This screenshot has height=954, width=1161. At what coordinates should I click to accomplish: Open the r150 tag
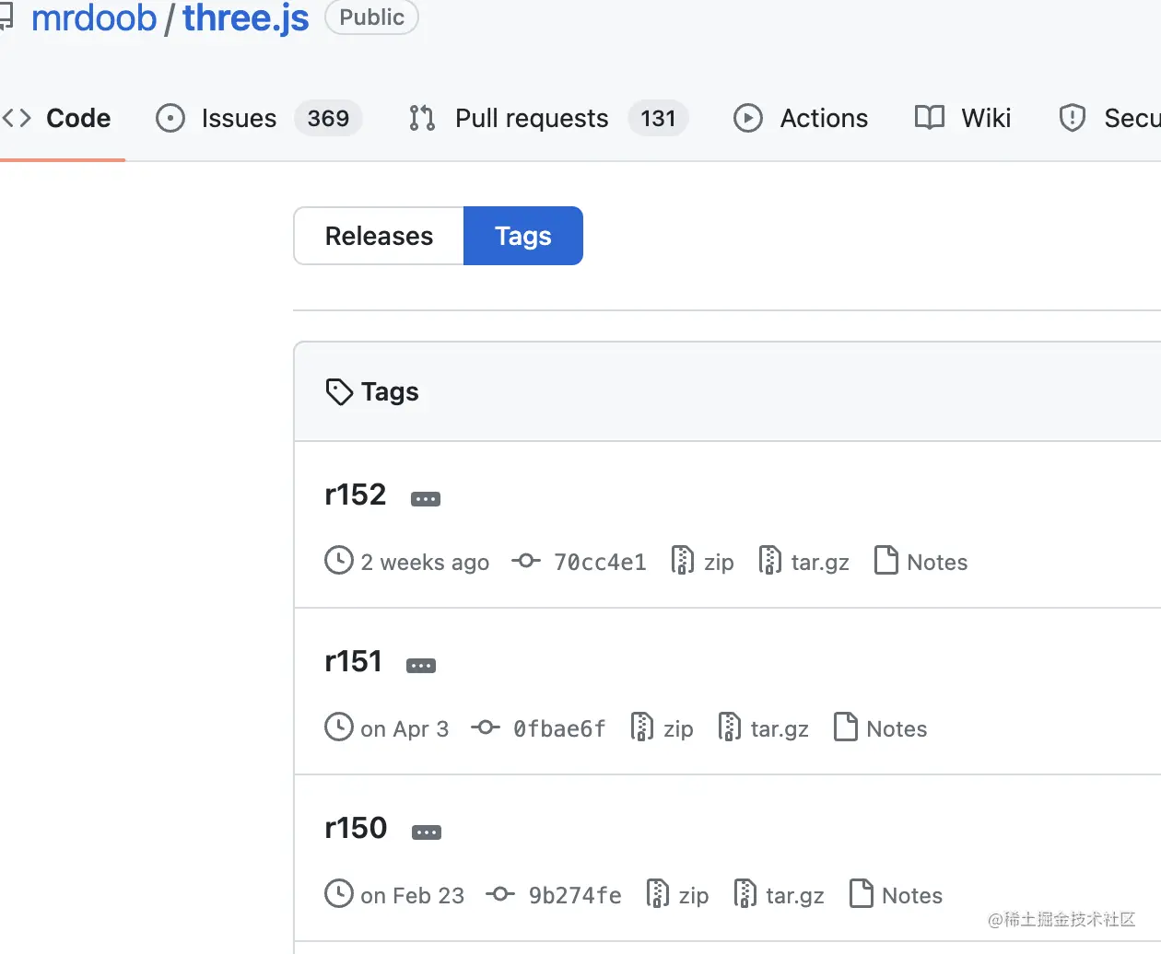click(356, 828)
